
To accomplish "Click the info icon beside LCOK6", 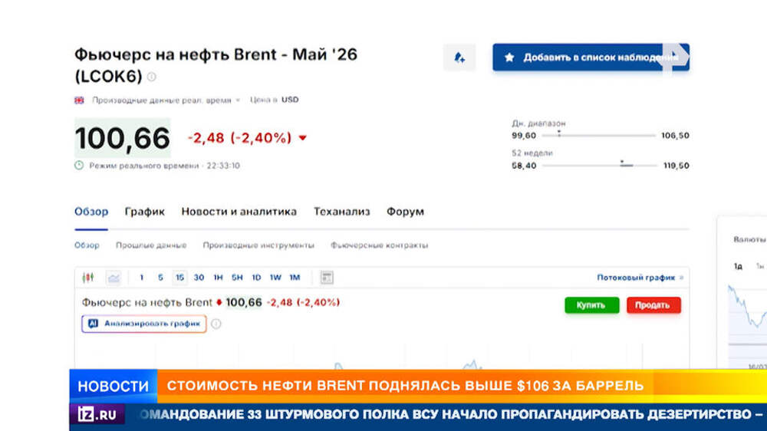I will pyautogui.click(x=152, y=77).
